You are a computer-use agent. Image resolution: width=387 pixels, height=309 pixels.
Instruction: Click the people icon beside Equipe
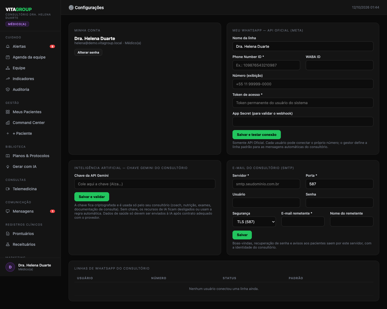tap(8, 68)
